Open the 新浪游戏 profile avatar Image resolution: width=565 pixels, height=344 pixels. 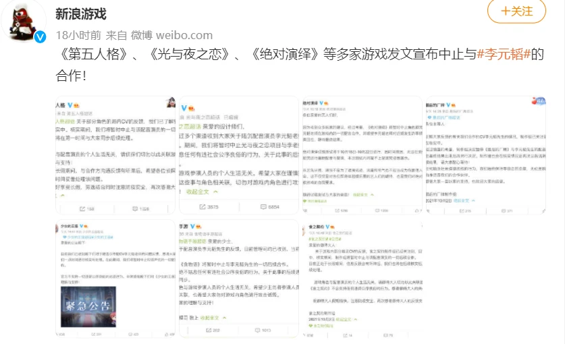(x=24, y=21)
